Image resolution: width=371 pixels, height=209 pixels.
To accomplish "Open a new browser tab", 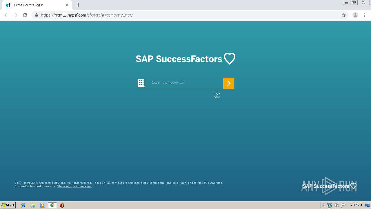I will (x=78, y=5).
